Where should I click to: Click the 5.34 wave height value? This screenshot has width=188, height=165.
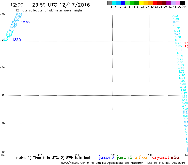175,16
